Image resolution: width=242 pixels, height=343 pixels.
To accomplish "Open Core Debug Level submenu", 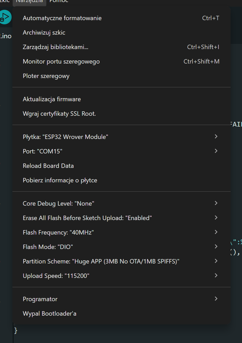I will tap(121, 204).
